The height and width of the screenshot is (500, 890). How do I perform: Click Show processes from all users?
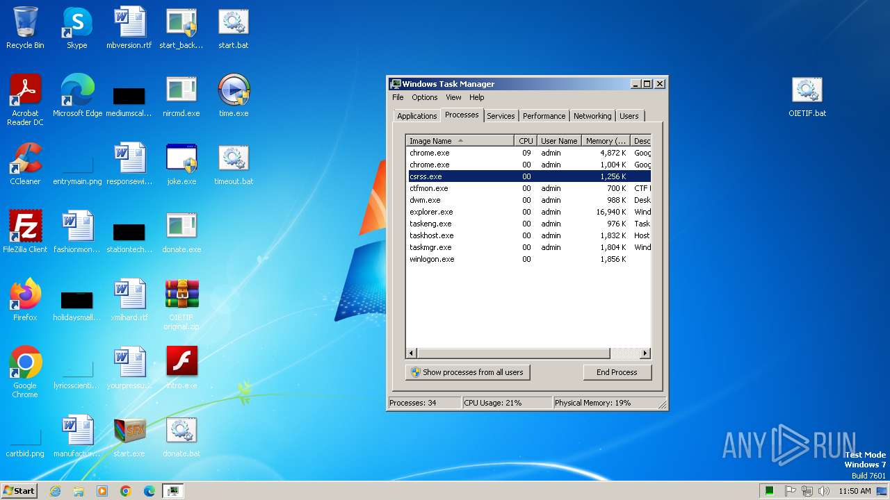(468, 372)
